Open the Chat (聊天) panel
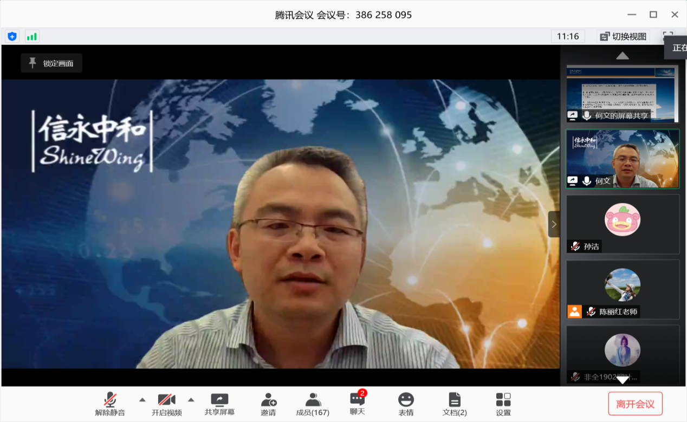 point(357,404)
